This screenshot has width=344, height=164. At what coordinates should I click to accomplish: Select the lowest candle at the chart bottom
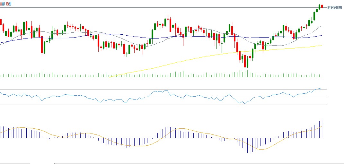click(245, 61)
